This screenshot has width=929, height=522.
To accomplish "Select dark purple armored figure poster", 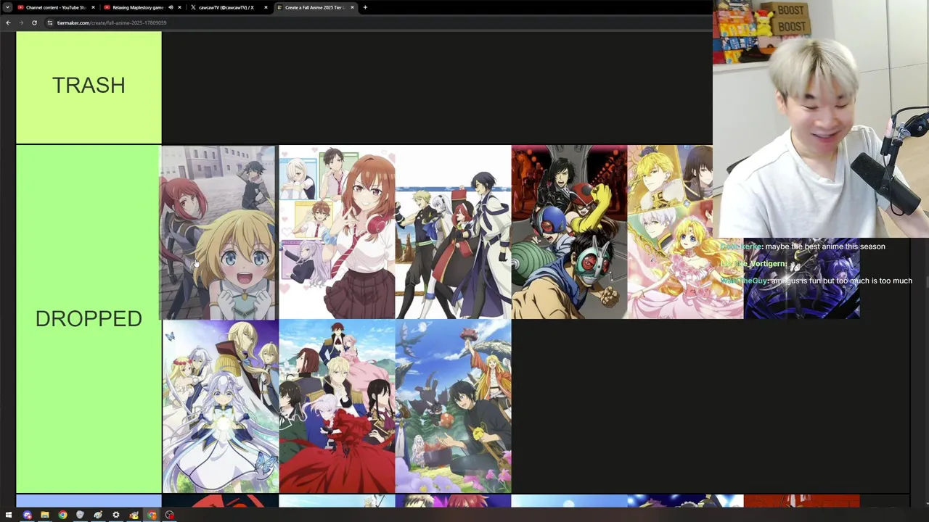I will [x=801, y=279].
